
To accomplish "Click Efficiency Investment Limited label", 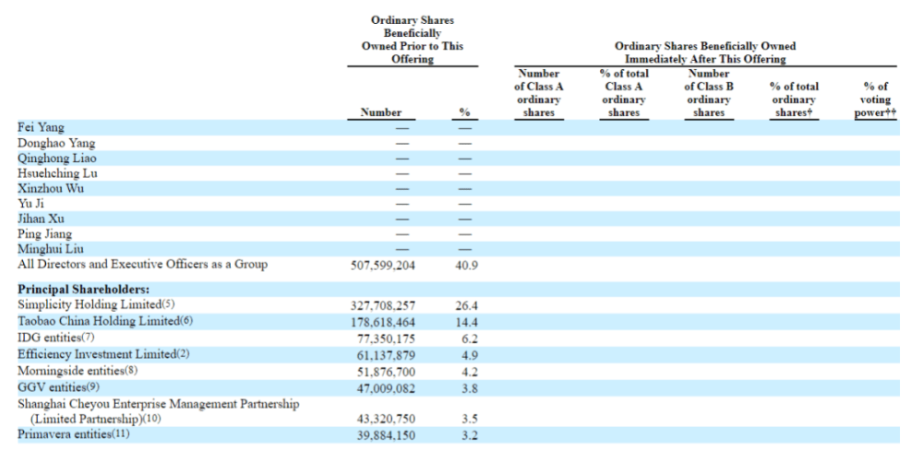I will tap(103, 354).
